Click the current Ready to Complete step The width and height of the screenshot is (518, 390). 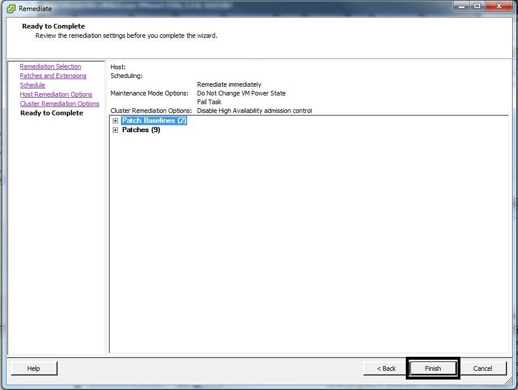pyautogui.click(x=52, y=113)
